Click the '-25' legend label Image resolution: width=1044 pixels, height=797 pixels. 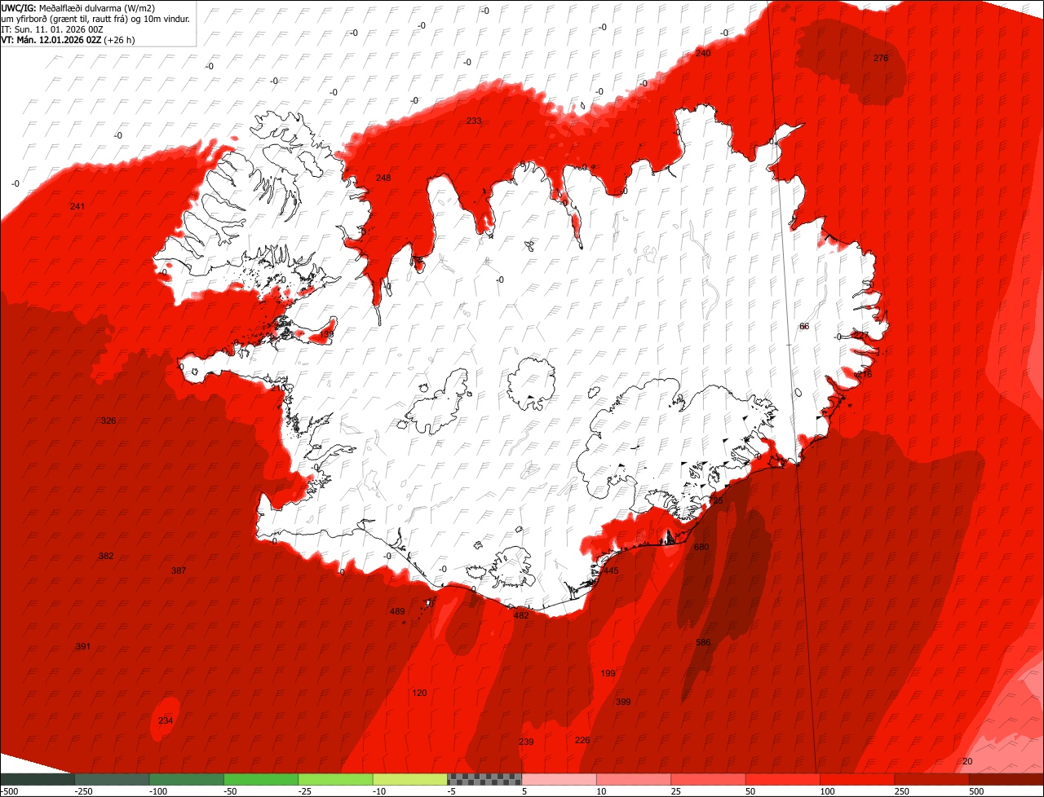(305, 790)
